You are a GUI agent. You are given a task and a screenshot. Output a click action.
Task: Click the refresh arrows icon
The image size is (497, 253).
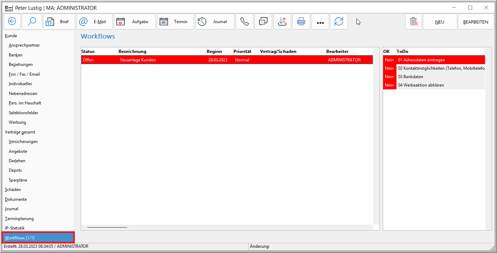click(339, 22)
